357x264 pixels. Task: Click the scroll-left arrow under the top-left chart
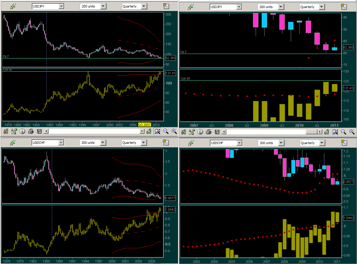coord(46,131)
